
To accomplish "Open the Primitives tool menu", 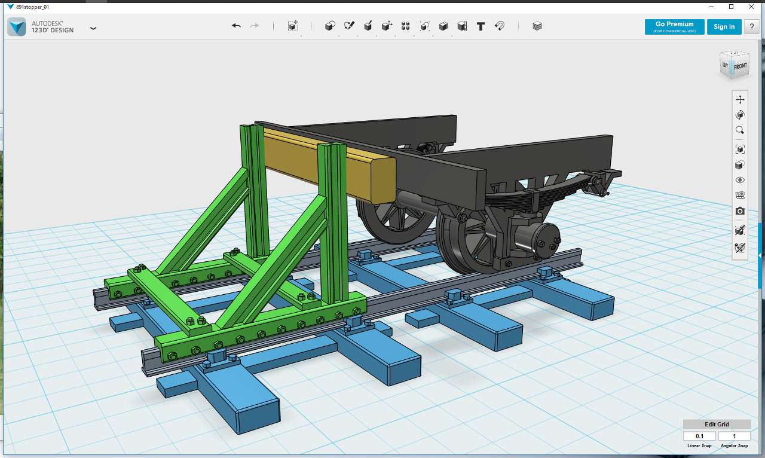I will click(x=330, y=26).
